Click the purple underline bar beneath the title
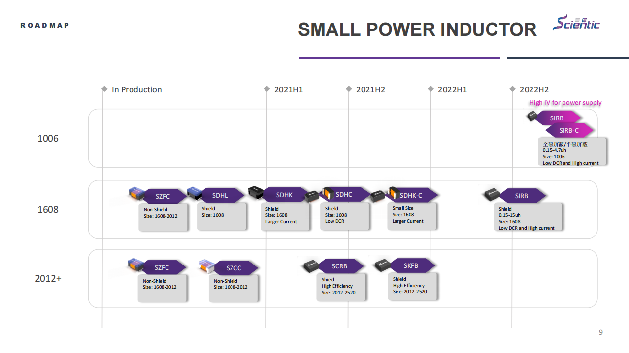629x353 pixels. (x=399, y=58)
